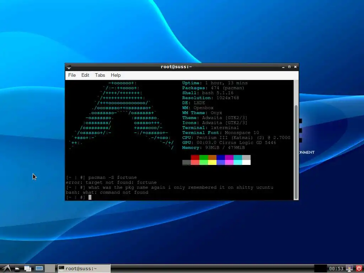The height and width of the screenshot is (273, 364).
Task: Click the 'WM: Openbox' line
Action: (x=198, y=108)
